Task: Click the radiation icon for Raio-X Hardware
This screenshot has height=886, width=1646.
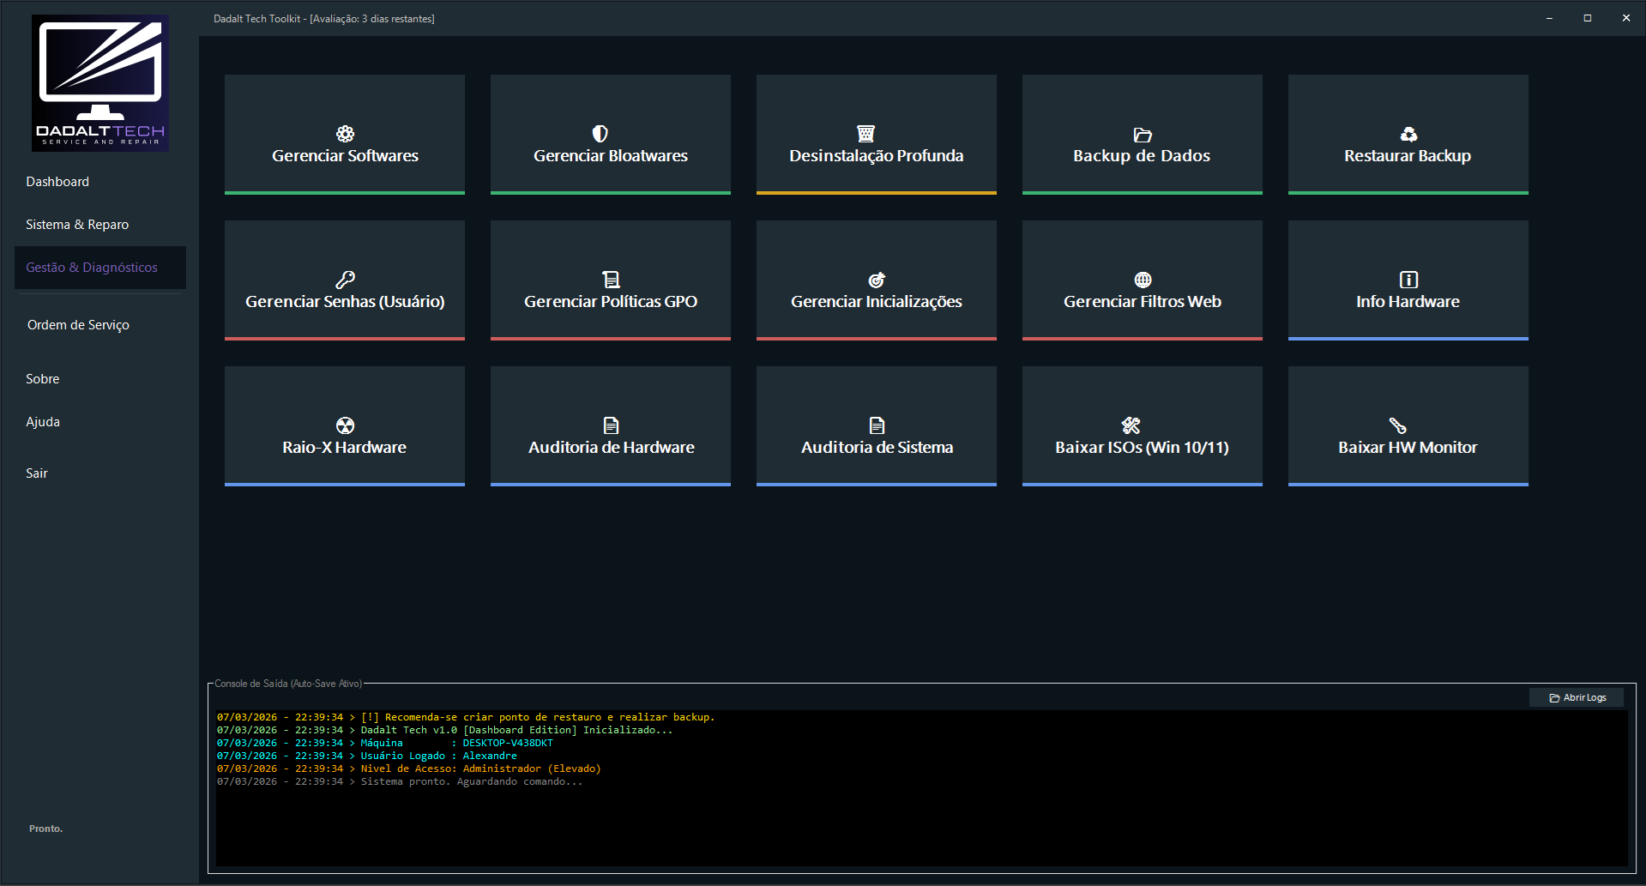Action: pos(345,425)
